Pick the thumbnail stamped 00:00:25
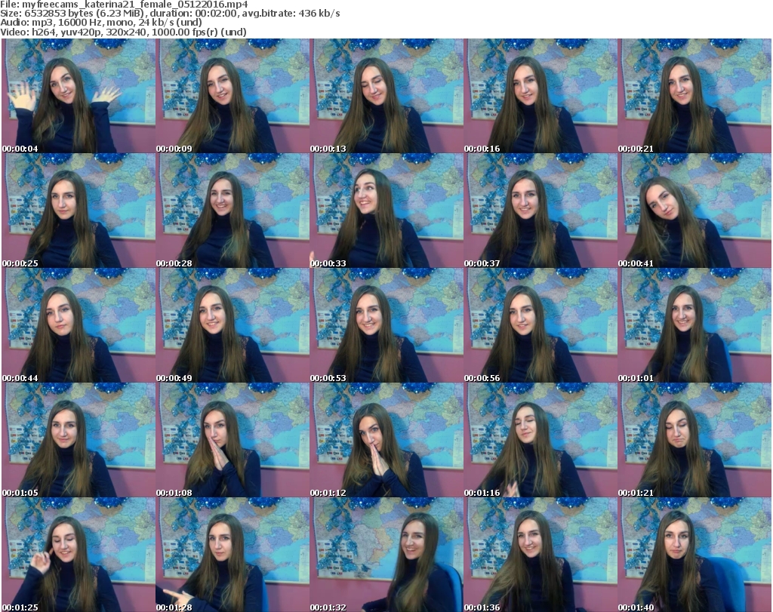This screenshot has width=773, height=612. point(79,211)
